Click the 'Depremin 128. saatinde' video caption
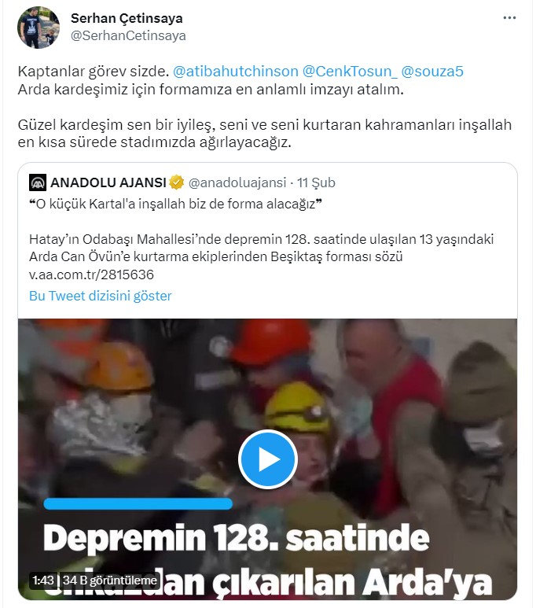The image size is (536, 608). tap(237, 538)
